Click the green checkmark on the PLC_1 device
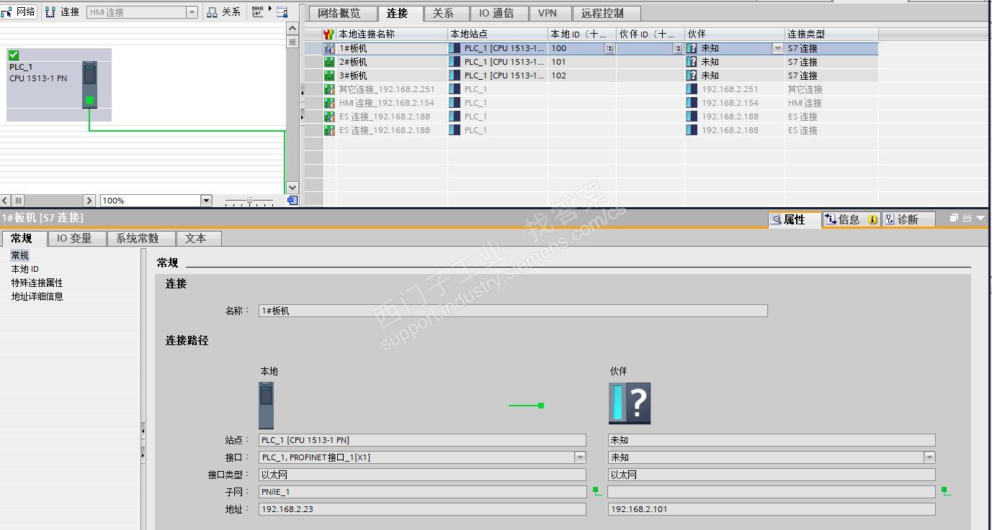The height and width of the screenshot is (530, 992). tap(14, 55)
